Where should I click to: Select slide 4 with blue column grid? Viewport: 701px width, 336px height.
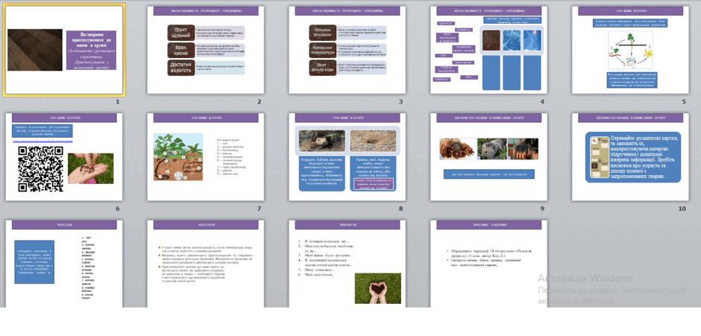point(489,50)
